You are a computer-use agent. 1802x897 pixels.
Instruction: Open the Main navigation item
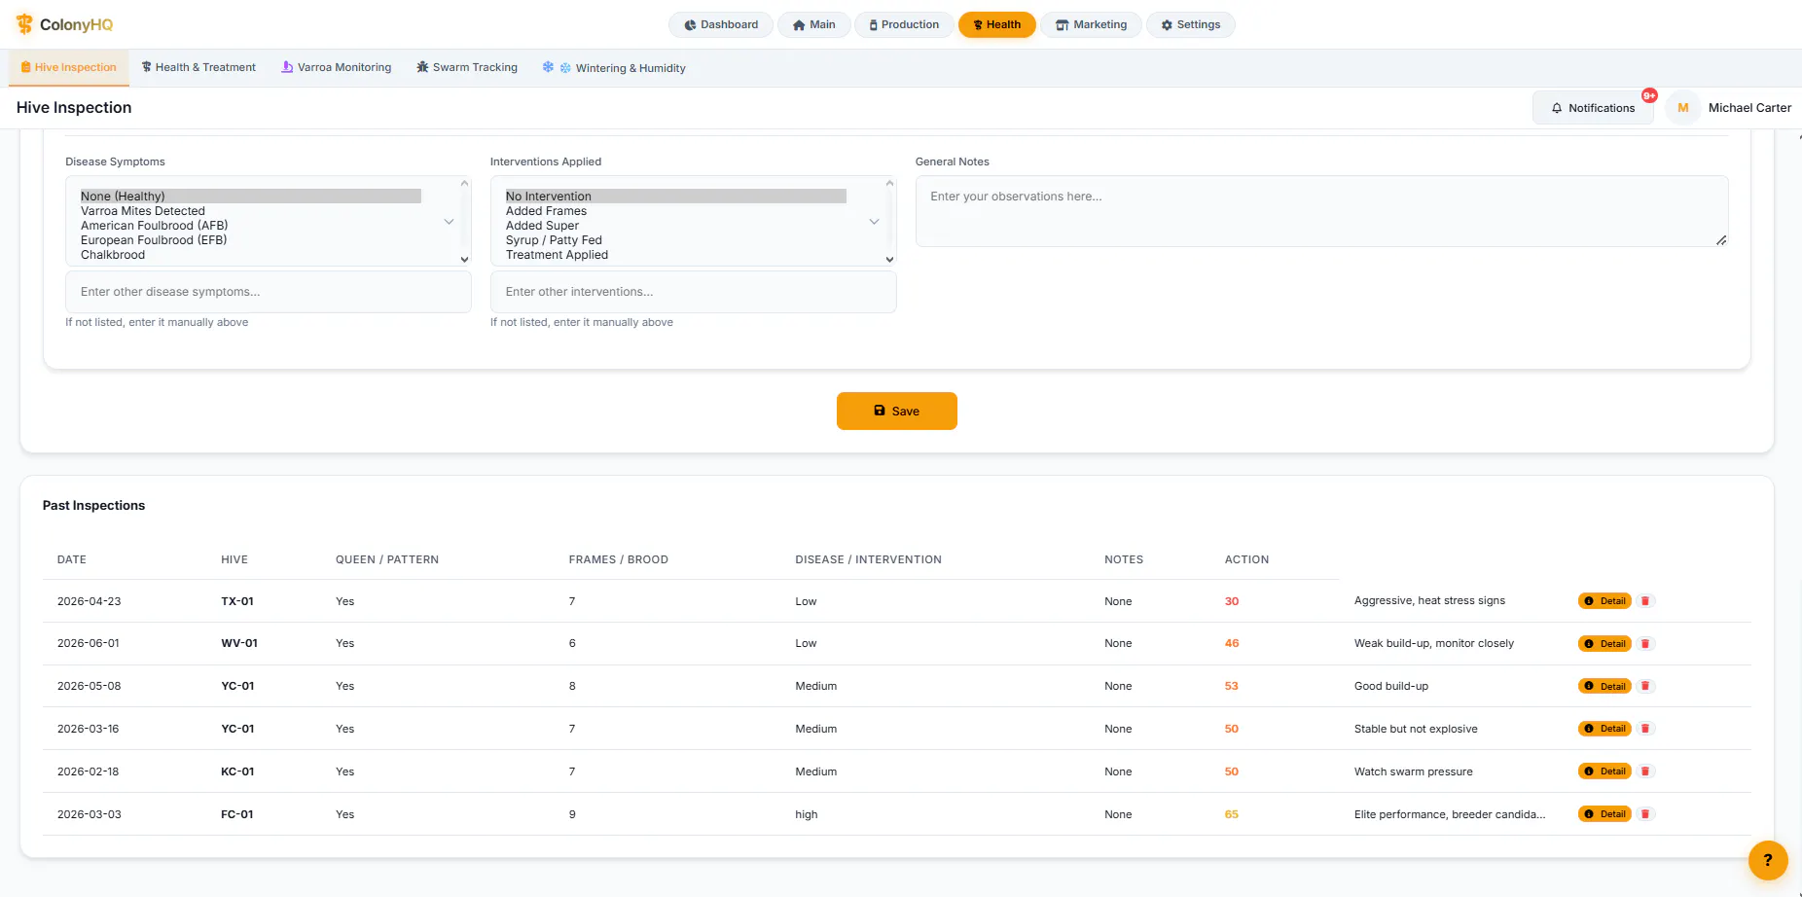pyautogui.click(x=814, y=24)
